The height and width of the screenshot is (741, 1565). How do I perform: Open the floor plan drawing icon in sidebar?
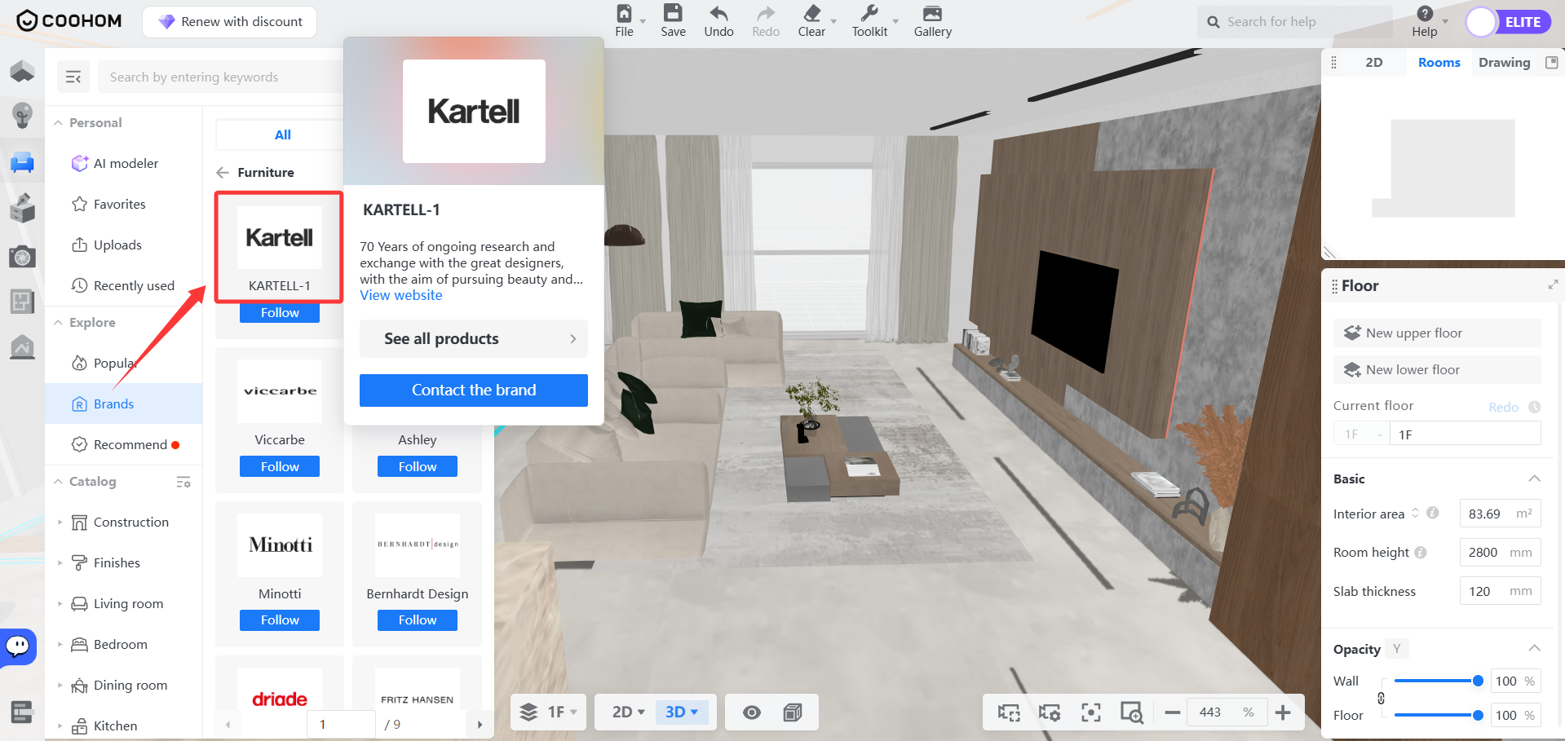22,302
